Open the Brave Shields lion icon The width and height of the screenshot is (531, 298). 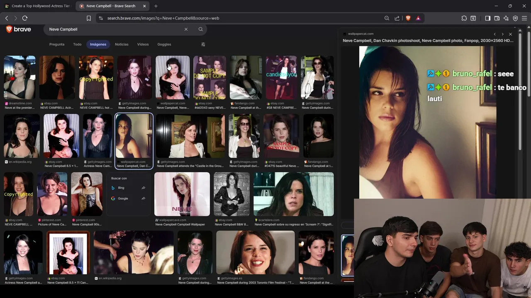pyautogui.click(x=408, y=18)
